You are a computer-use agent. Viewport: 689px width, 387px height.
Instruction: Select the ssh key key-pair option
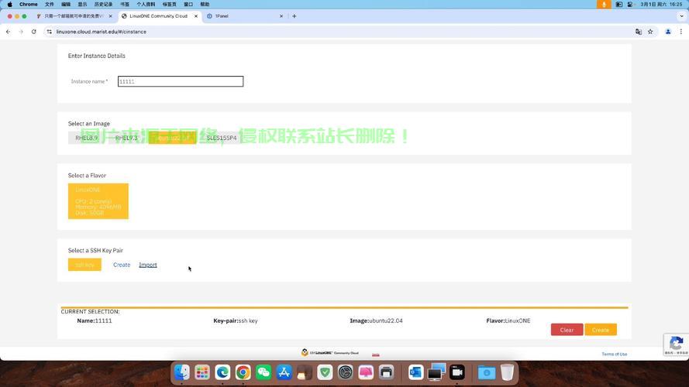(x=84, y=265)
